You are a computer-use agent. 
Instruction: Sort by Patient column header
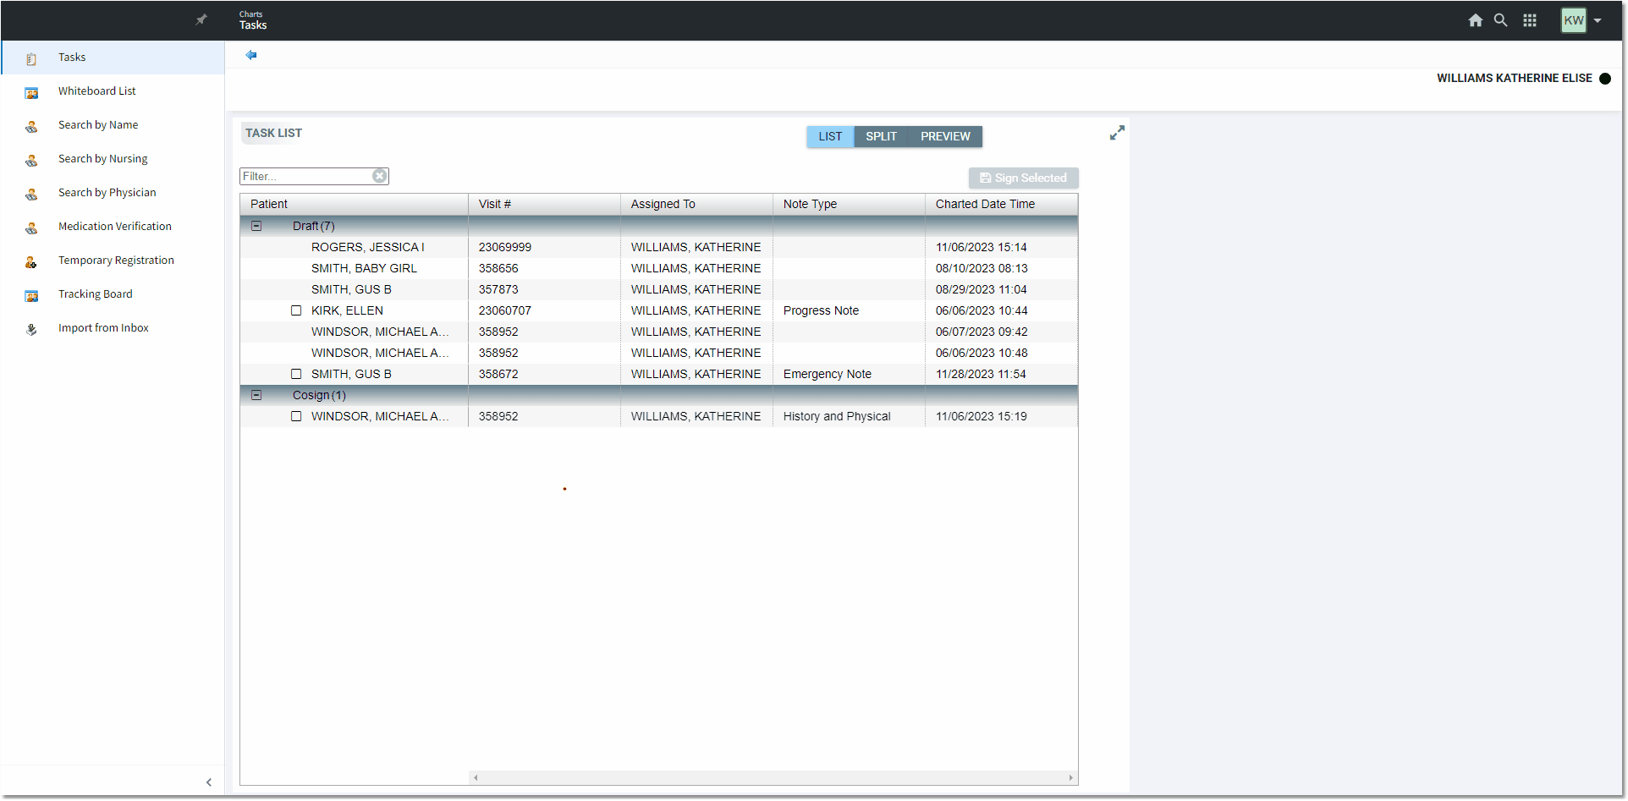tap(354, 204)
